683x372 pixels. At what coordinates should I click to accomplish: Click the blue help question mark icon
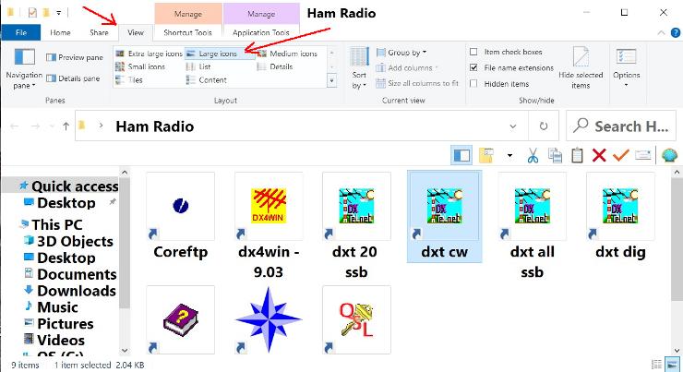click(x=676, y=32)
